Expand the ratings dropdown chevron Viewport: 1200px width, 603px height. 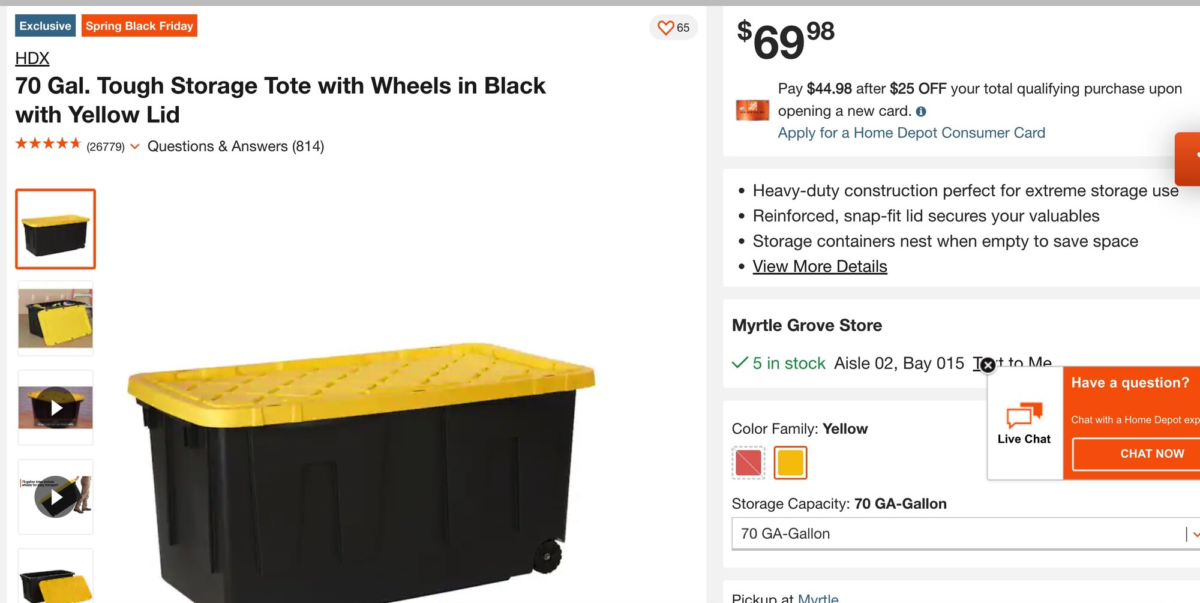tap(135, 146)
